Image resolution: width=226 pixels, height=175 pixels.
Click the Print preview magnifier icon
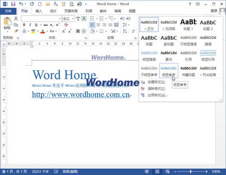[71, 4]
